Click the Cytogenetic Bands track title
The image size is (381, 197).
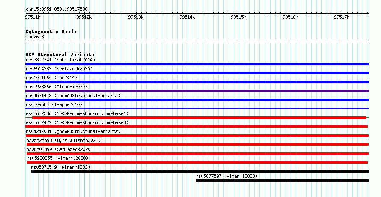click(51, 32)
